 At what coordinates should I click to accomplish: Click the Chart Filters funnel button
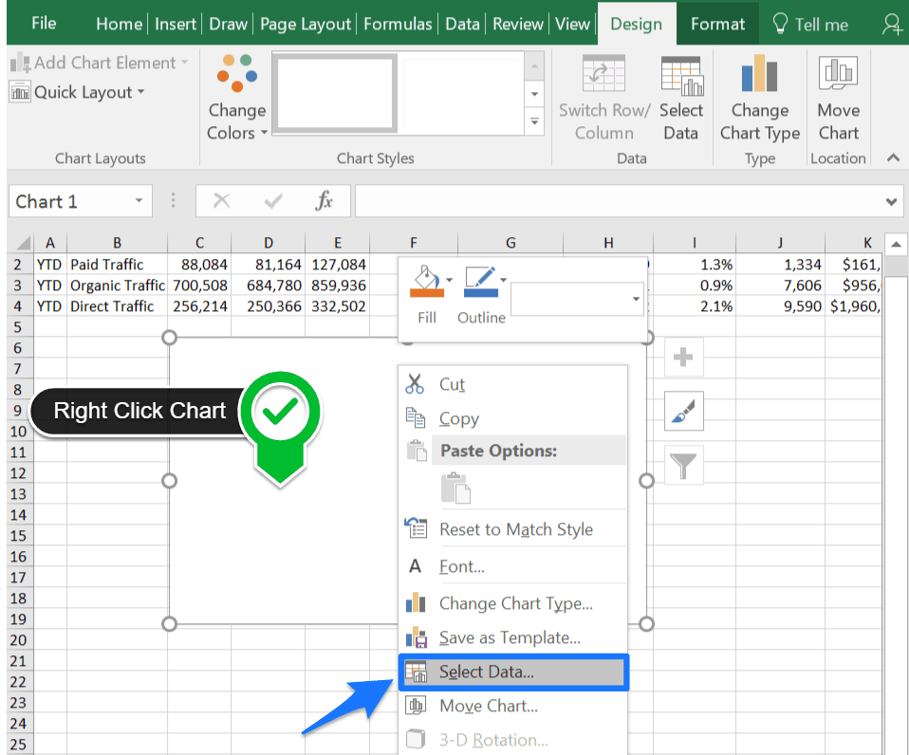(x=683, y=466)
